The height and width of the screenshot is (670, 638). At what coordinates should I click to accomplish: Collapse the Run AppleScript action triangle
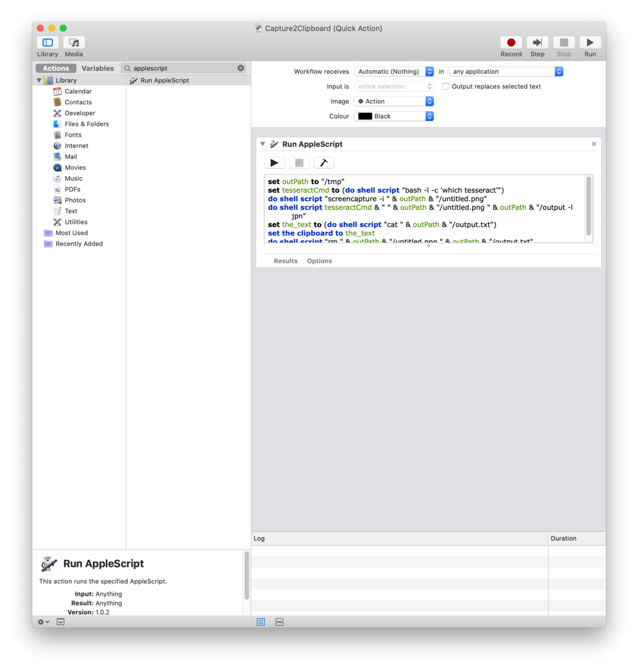pos(262,144)
